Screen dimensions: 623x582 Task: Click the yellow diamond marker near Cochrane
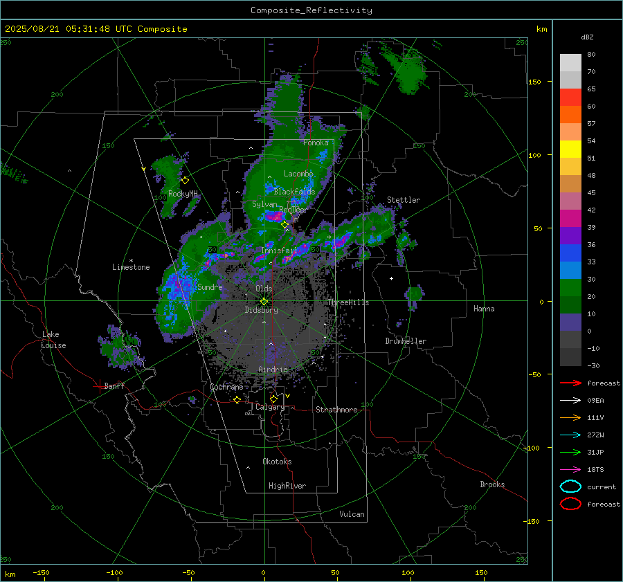[237, 400]
